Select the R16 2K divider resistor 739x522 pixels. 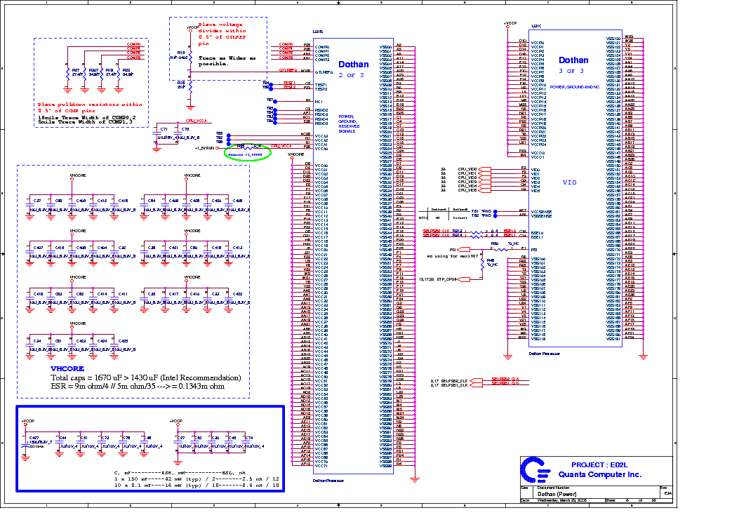pyautogui.click(x=190, y=86)
